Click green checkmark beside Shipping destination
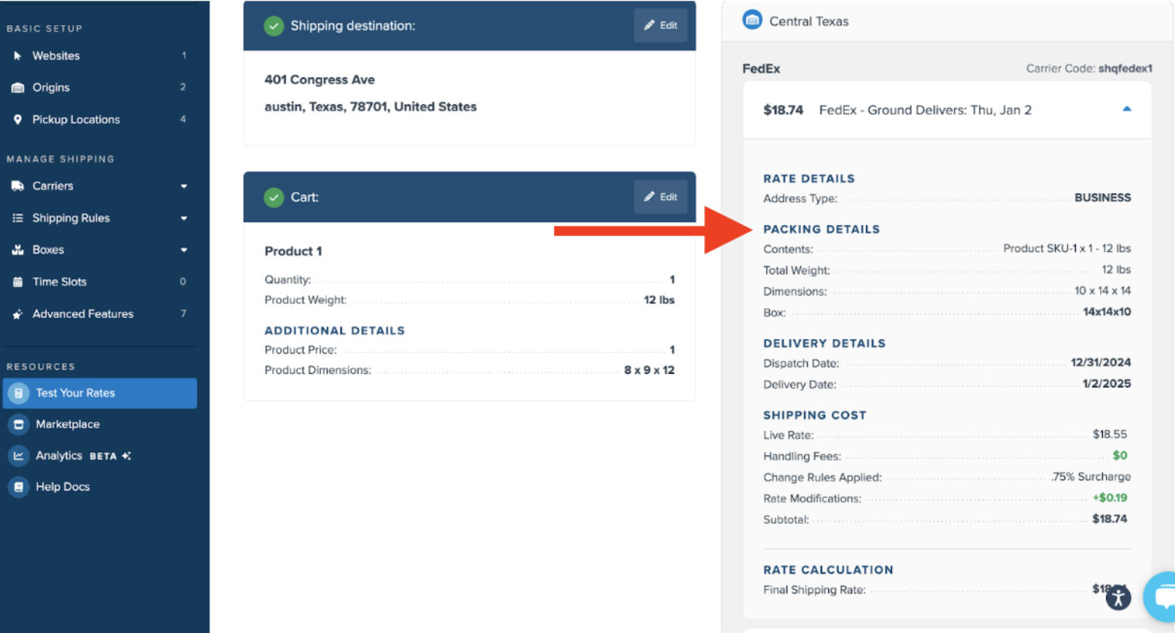1175x633 pixels. click(273, 26)
